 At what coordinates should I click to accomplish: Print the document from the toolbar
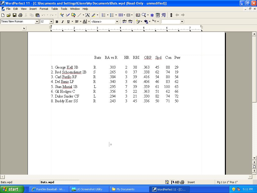tap(20, 15)
